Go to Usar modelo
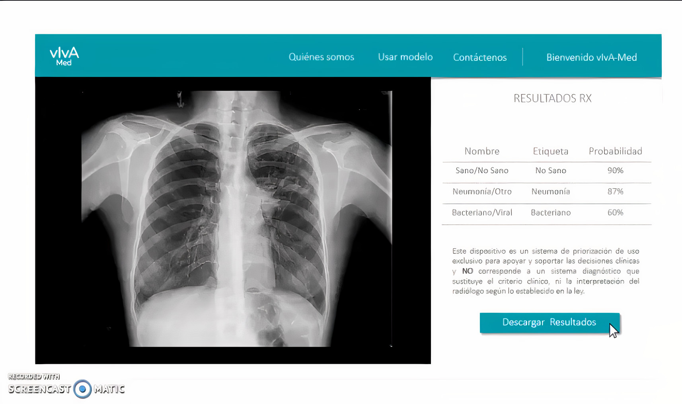The width and height of the screenshot is (682, 404). (405, 57)
